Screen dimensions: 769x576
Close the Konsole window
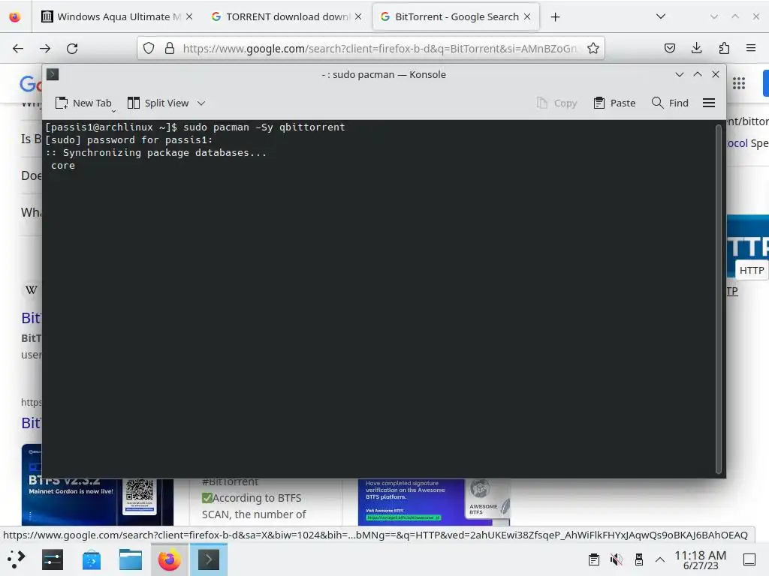click(716, 74)
